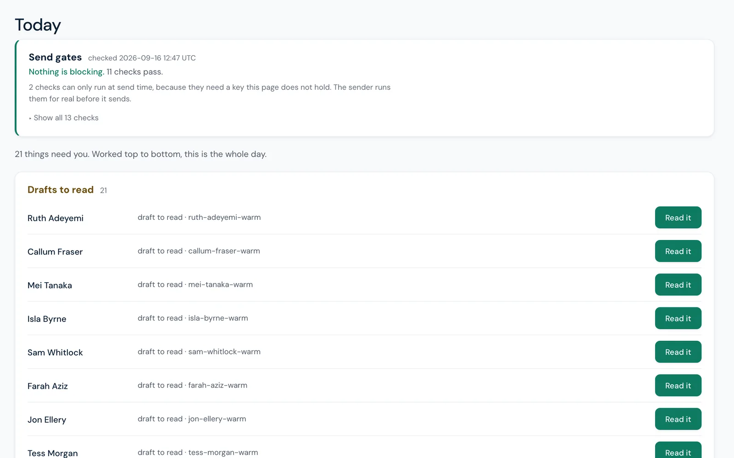
Task: Click the 'Drafts to read' section heading
Action: pos(61,190)
